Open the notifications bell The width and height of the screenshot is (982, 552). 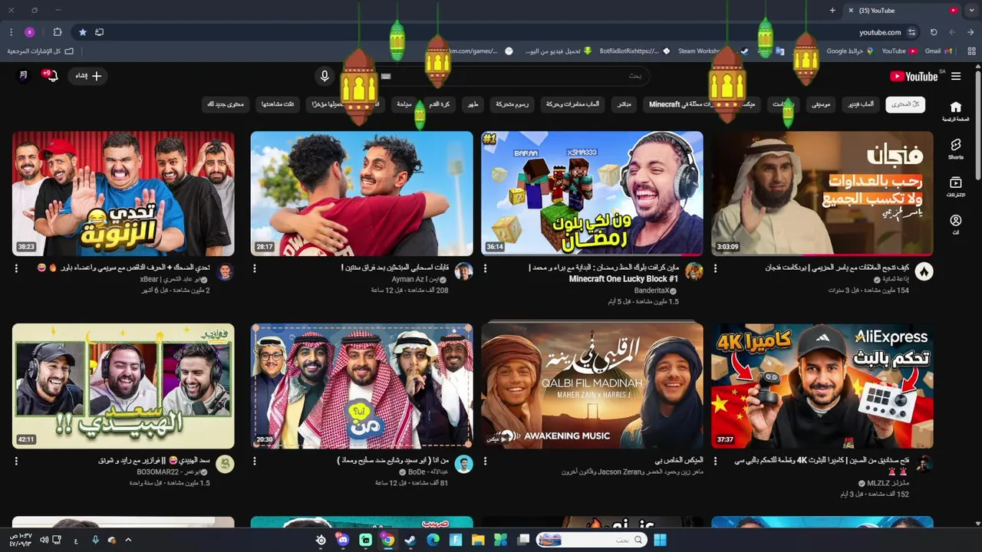(x=51, y=75)
